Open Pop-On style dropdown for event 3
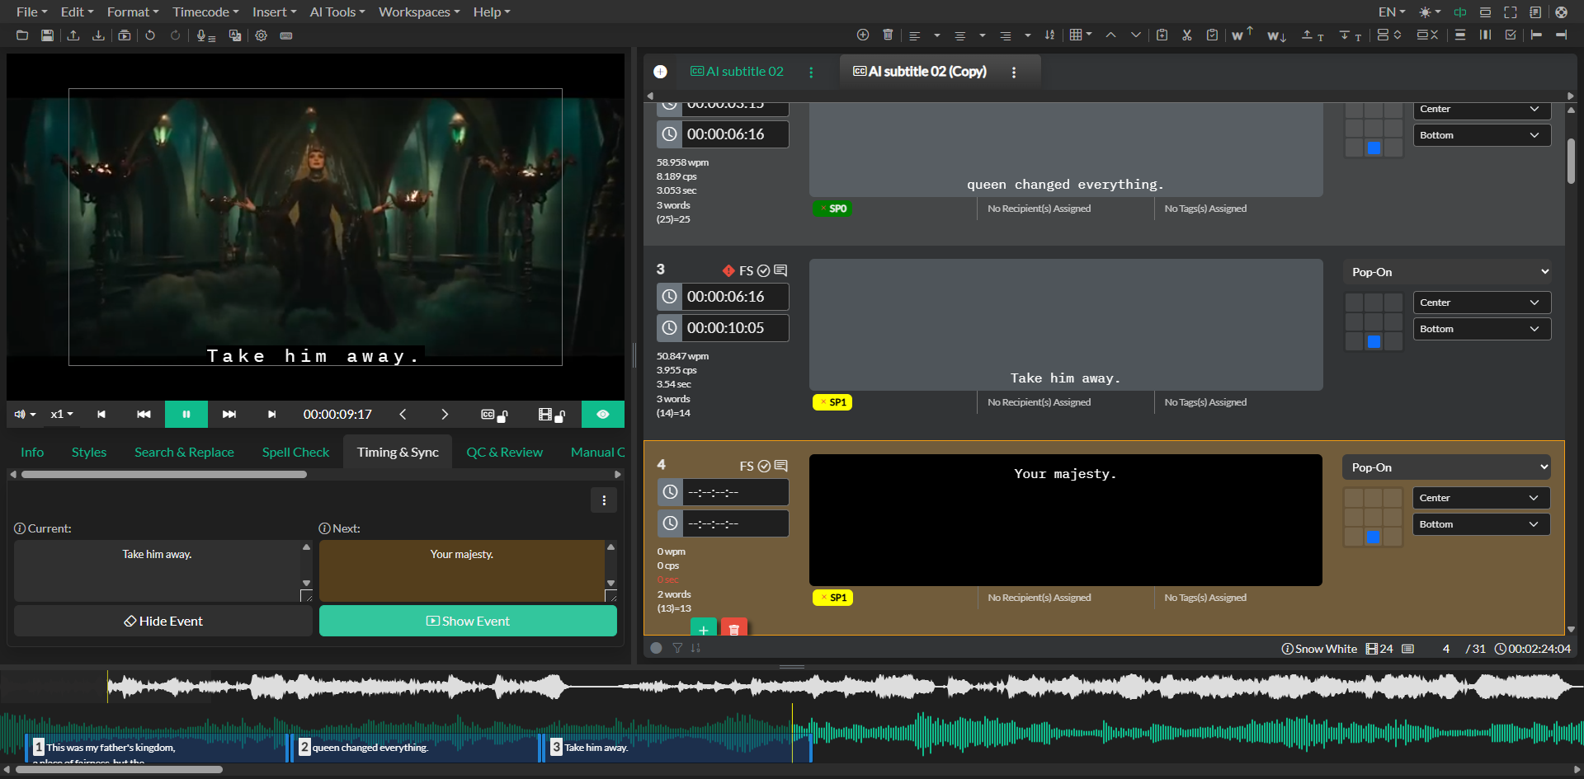This screenshot has height=779, width=1584. point(1449,272)
